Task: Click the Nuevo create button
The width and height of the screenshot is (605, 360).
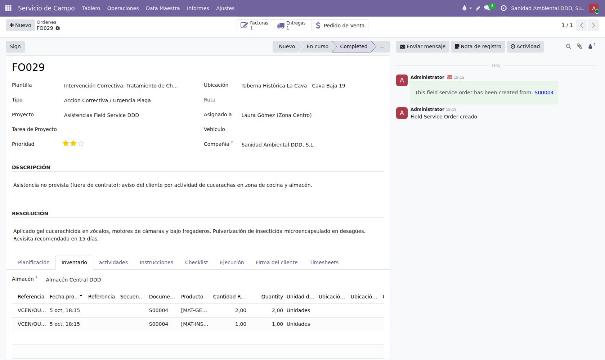Action: pos(21,25)
